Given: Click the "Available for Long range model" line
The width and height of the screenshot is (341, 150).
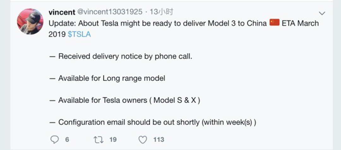Looking at the screenshot, I should (x=111, y=78).
